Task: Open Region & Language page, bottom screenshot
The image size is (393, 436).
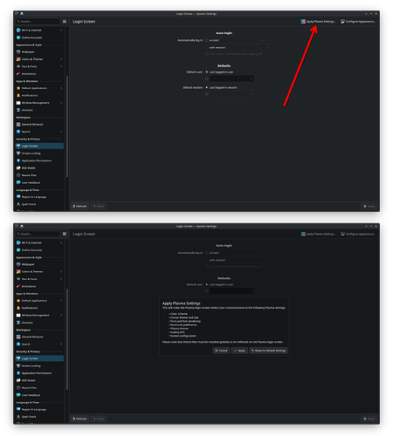Action: [x=39, y=409]
